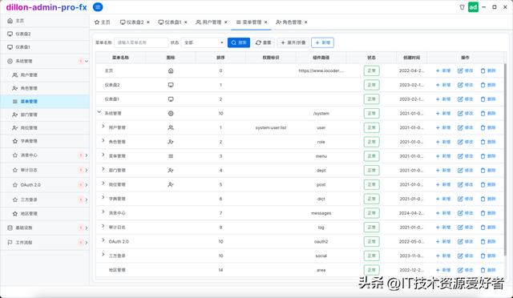Expand the 角色管理 table row
The image size is (513, 298).
tap(103, 140)
